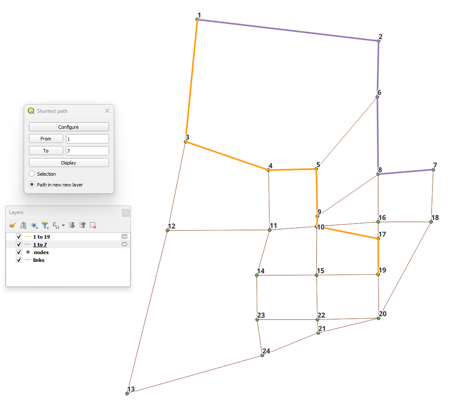Viewport: 454px width, 404px height.
Task: Click the From button
Action: click(46, 138)
